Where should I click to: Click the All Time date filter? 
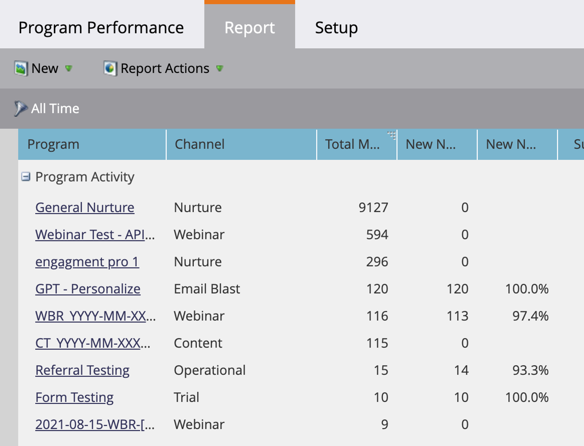coord(55,108)
